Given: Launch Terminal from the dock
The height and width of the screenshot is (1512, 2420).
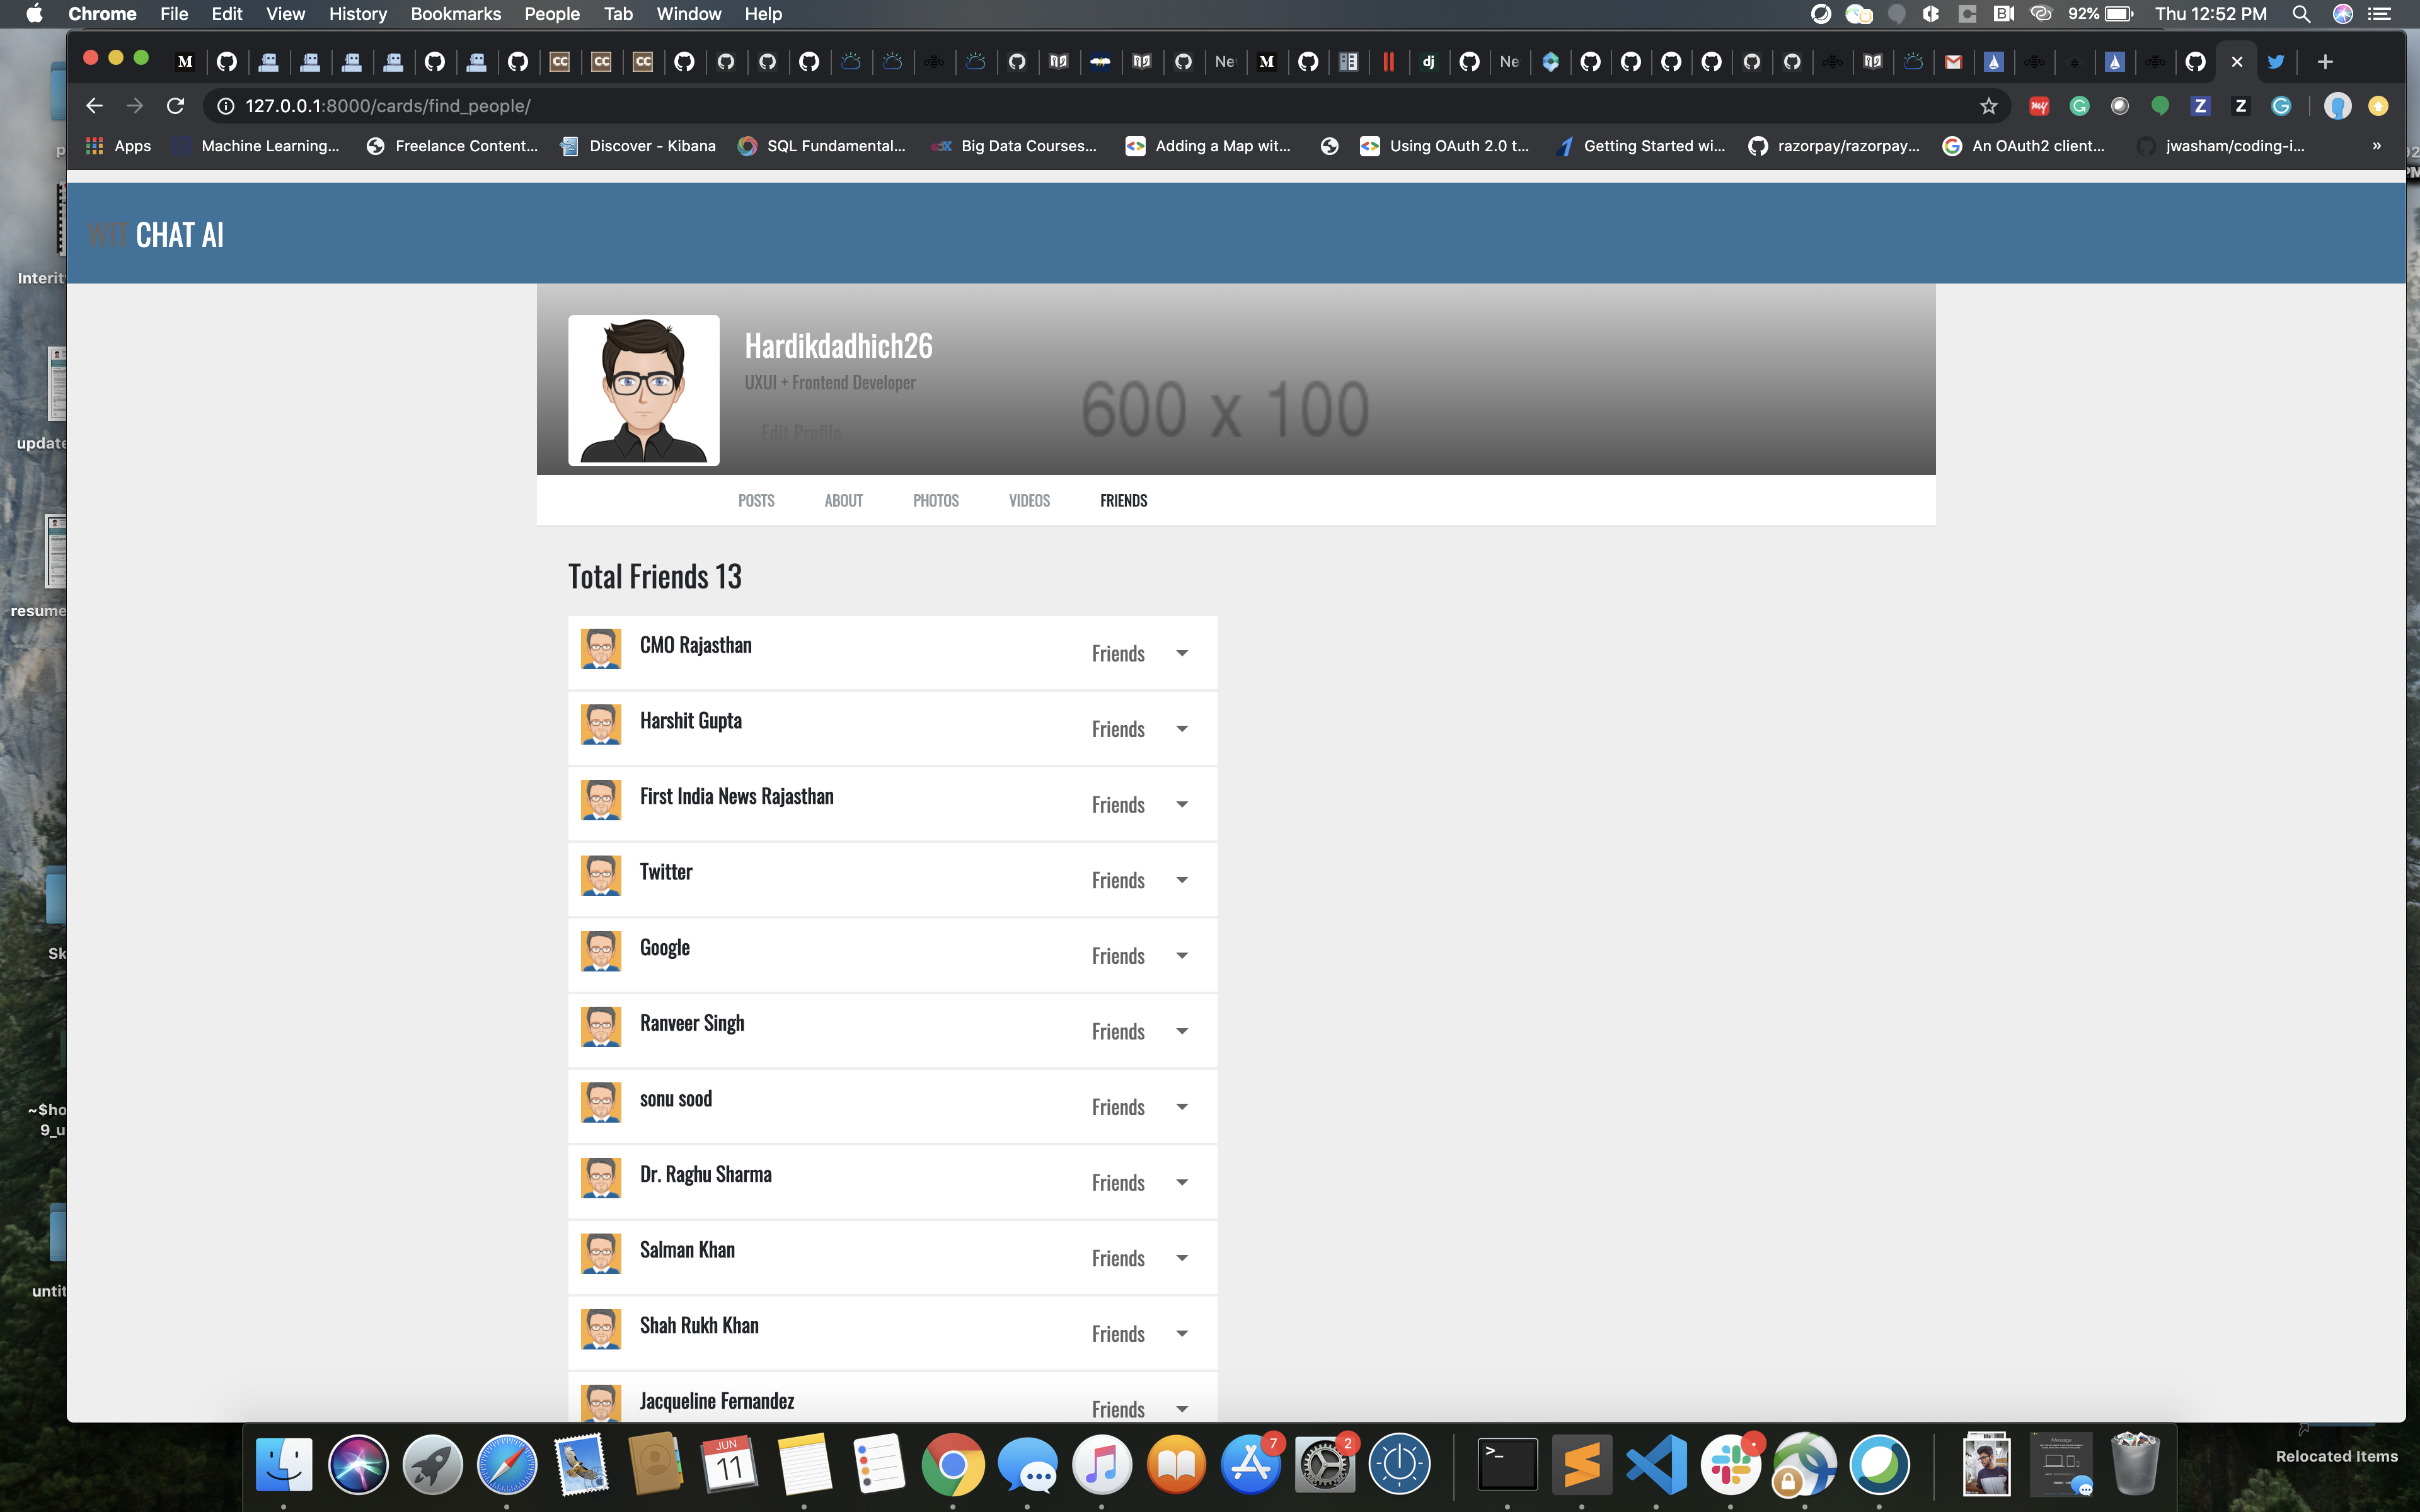Looking at the screenshot, I should click(1507, 1465).
